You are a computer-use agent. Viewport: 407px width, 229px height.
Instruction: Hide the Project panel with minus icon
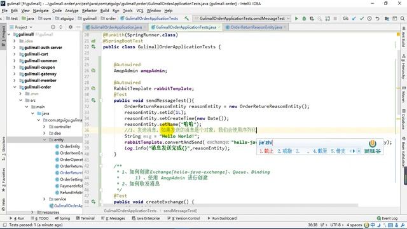click(x=78, y=27)
